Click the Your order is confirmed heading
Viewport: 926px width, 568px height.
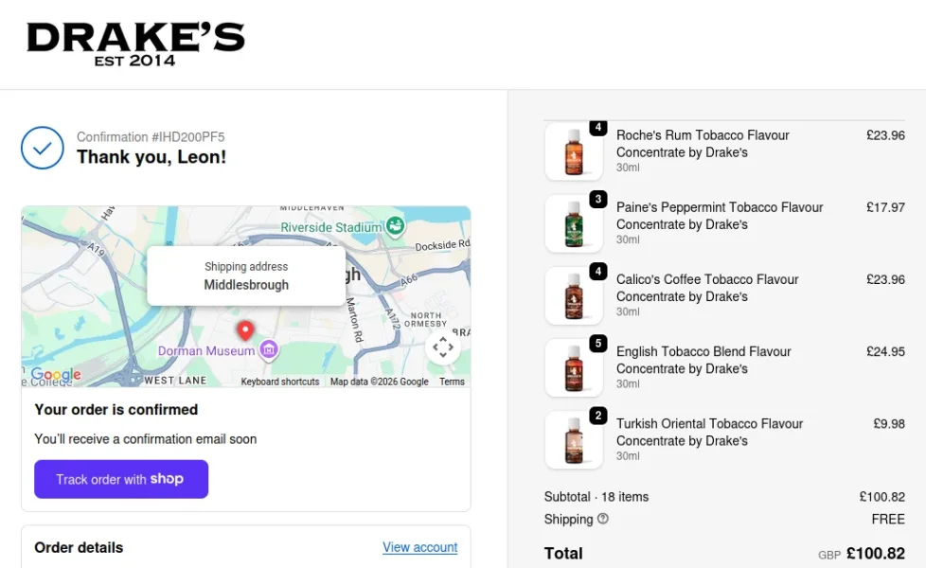point(116,410)
